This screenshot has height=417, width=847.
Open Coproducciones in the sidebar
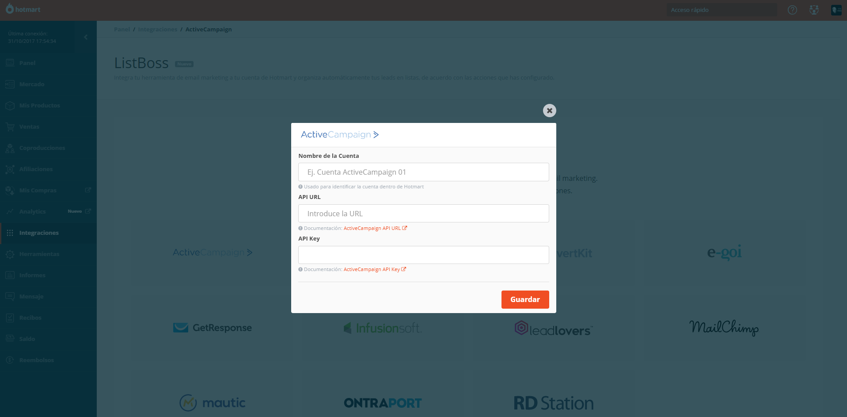pos(48,148)
